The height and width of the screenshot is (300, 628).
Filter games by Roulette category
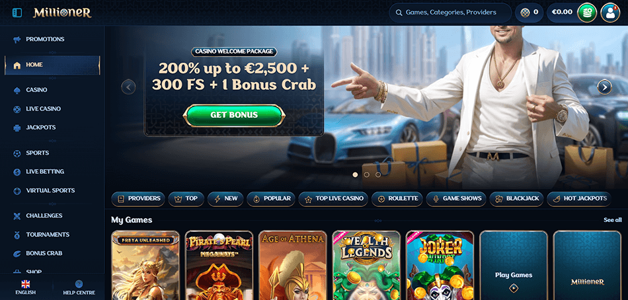point(397,199)
